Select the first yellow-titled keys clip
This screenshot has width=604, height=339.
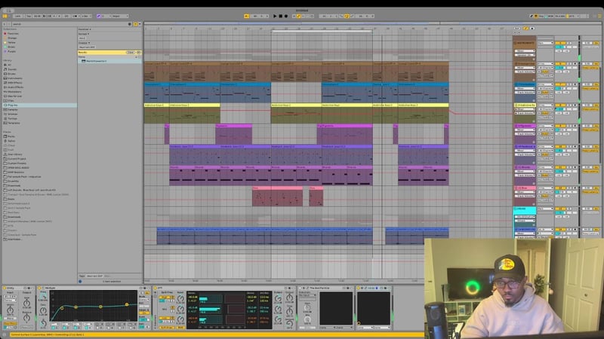pos(156,114)
